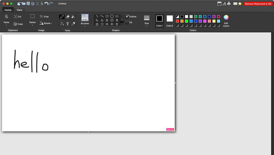Select the Color2 swatch
274x155 pixels.
coord(170,19)
